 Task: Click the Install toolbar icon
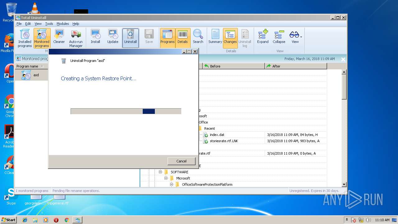pos(95,37)
